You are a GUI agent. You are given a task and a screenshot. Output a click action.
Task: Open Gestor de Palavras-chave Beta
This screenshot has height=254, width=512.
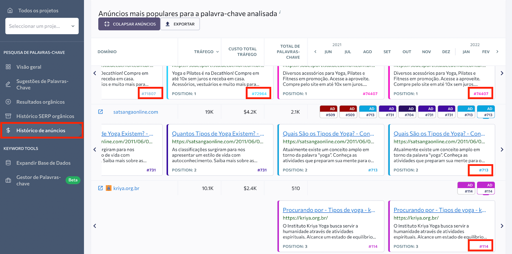pos(38,181)
